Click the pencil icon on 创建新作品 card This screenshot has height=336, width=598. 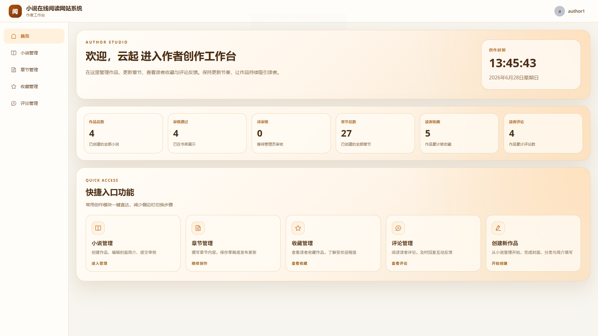click(x=498, y=228)
